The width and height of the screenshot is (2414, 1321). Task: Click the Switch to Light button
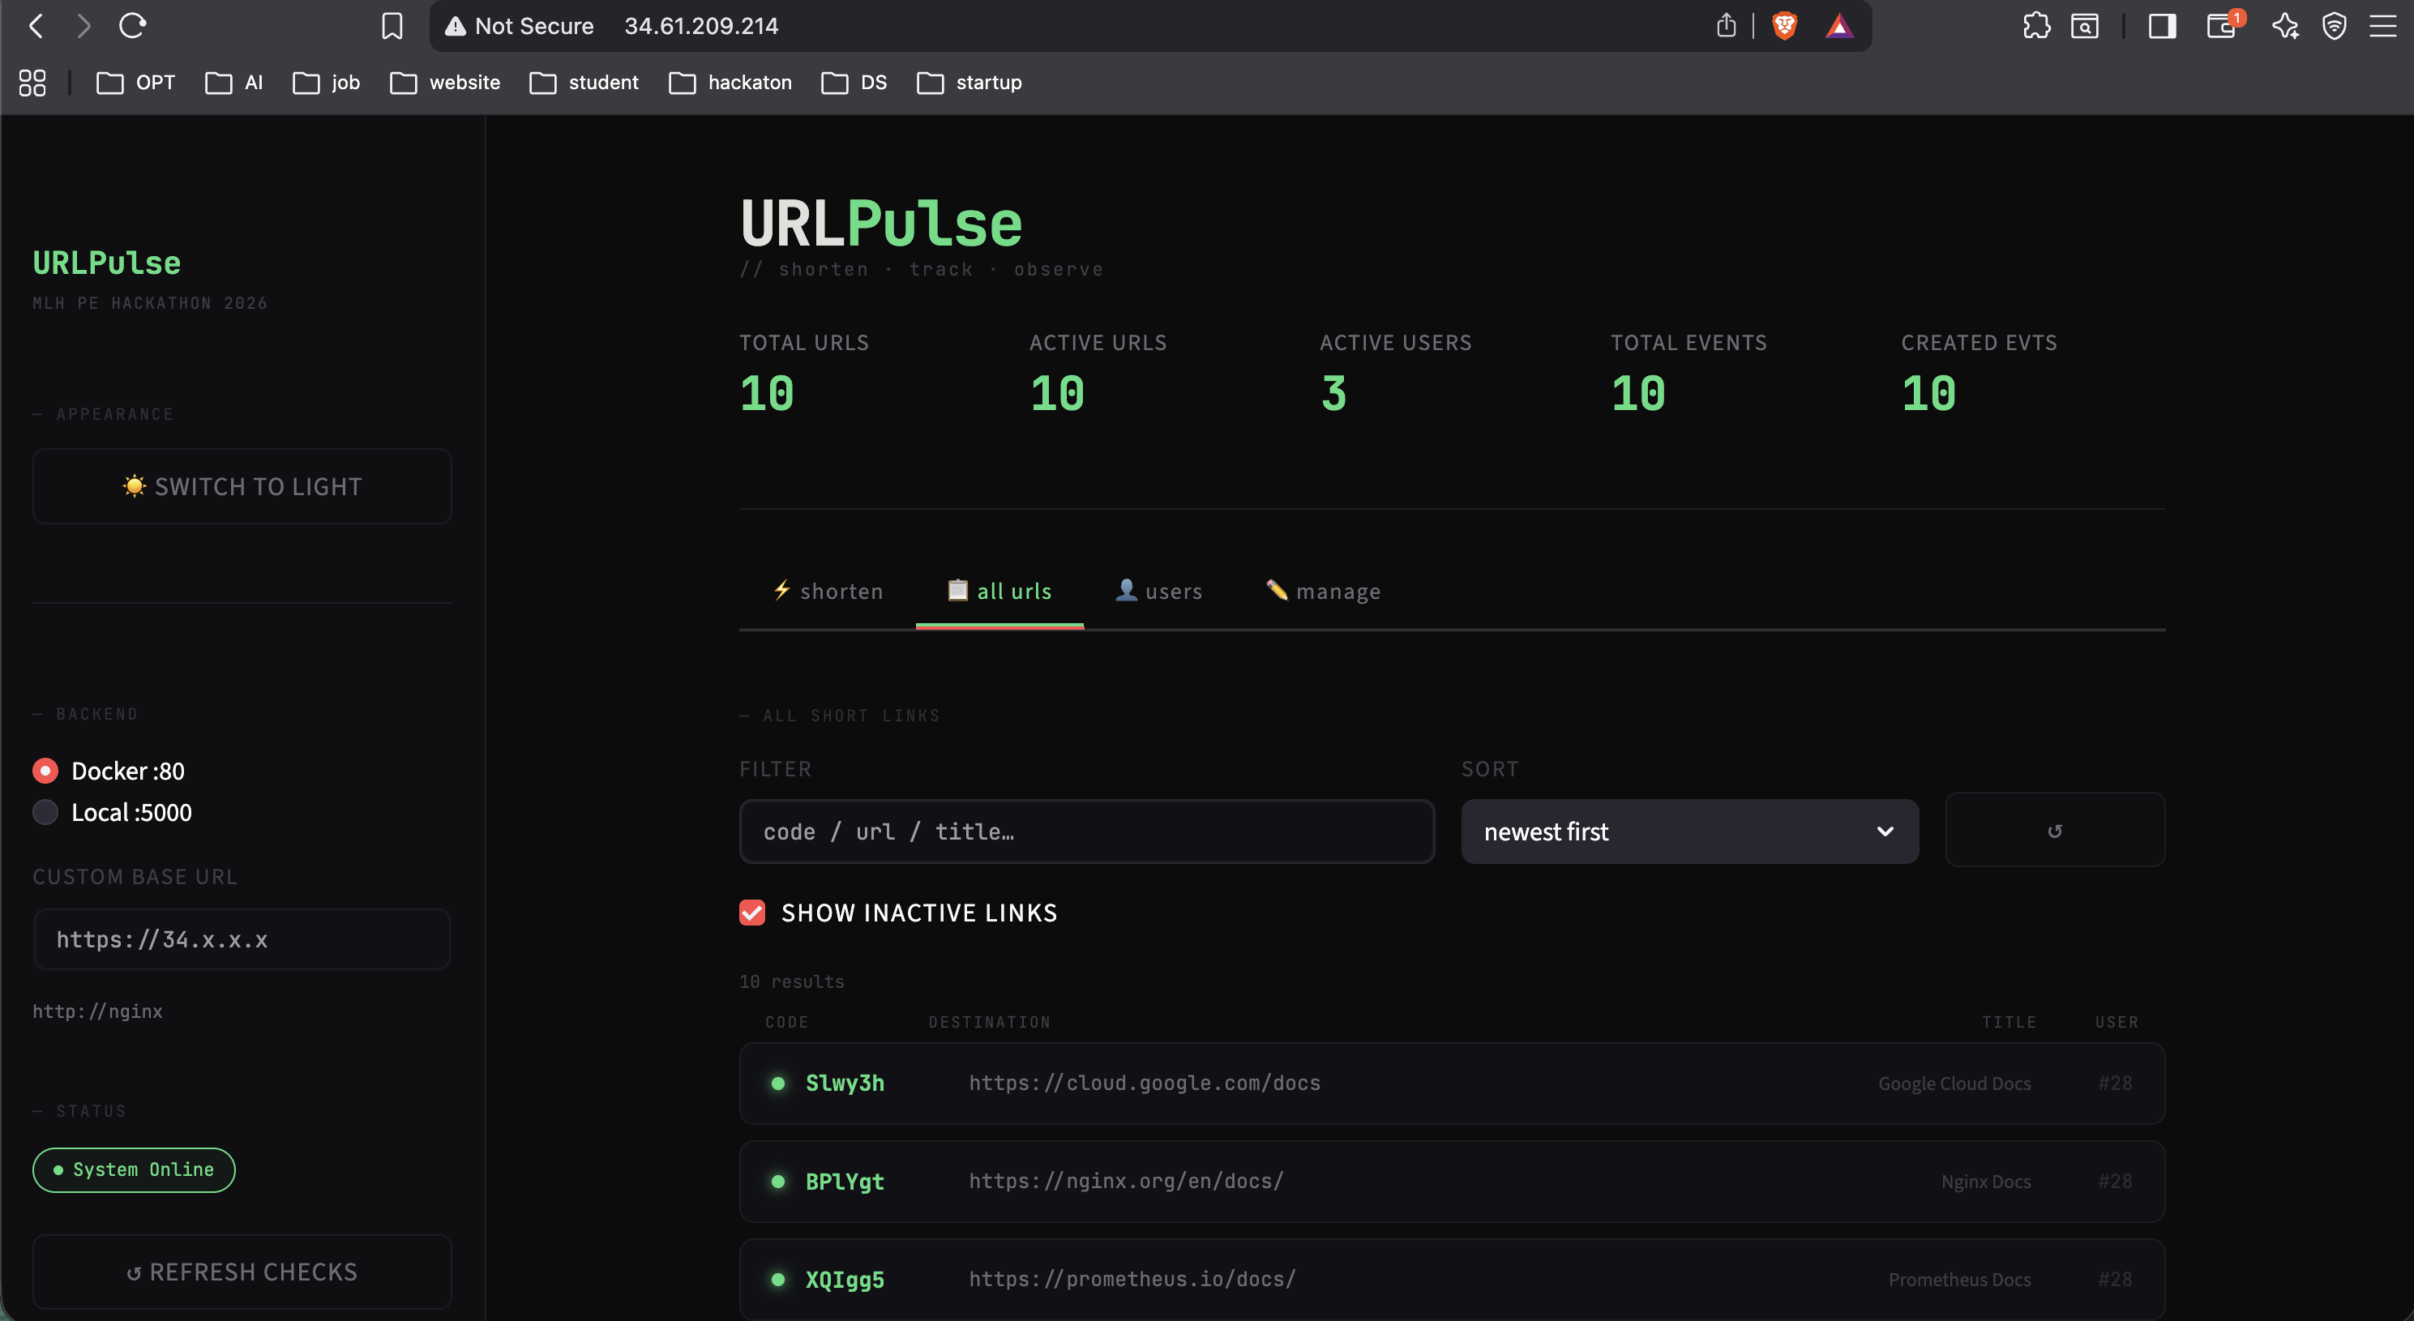point(242,486)
